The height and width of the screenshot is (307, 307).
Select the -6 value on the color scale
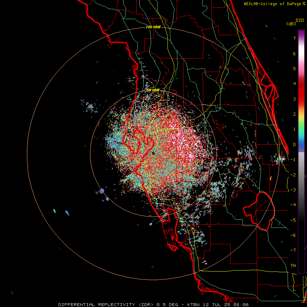pyautogui.click(x=293, y=235)
